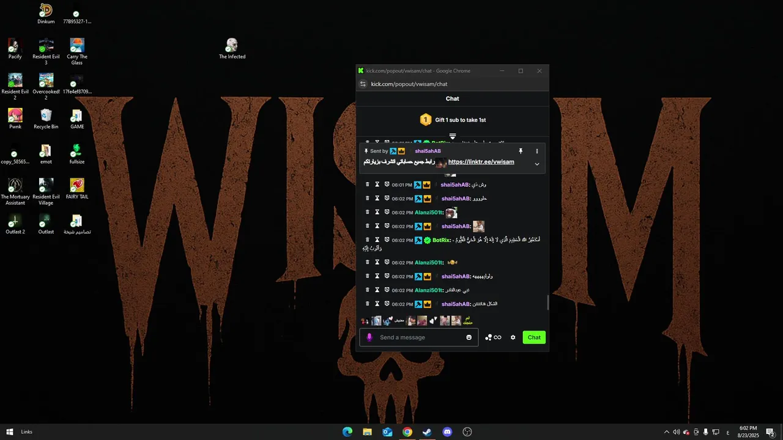Select Overcooked! 2 desktop icon

click(46, 87)
